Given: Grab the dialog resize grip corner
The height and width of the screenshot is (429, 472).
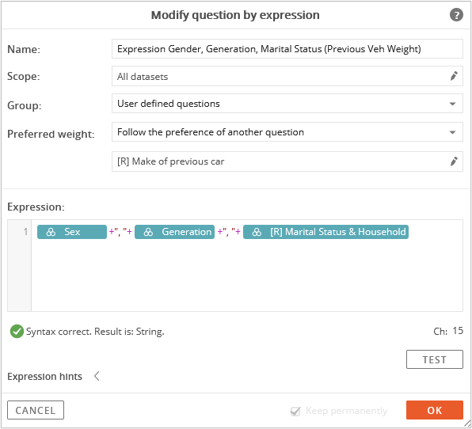Looking at the screenshot, I should tap(467, 424).
